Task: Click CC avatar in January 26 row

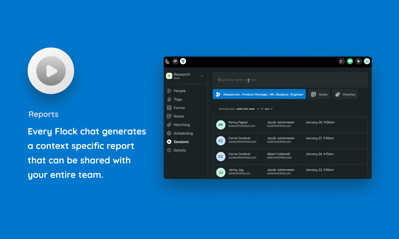Action: [x=221, y=157]
